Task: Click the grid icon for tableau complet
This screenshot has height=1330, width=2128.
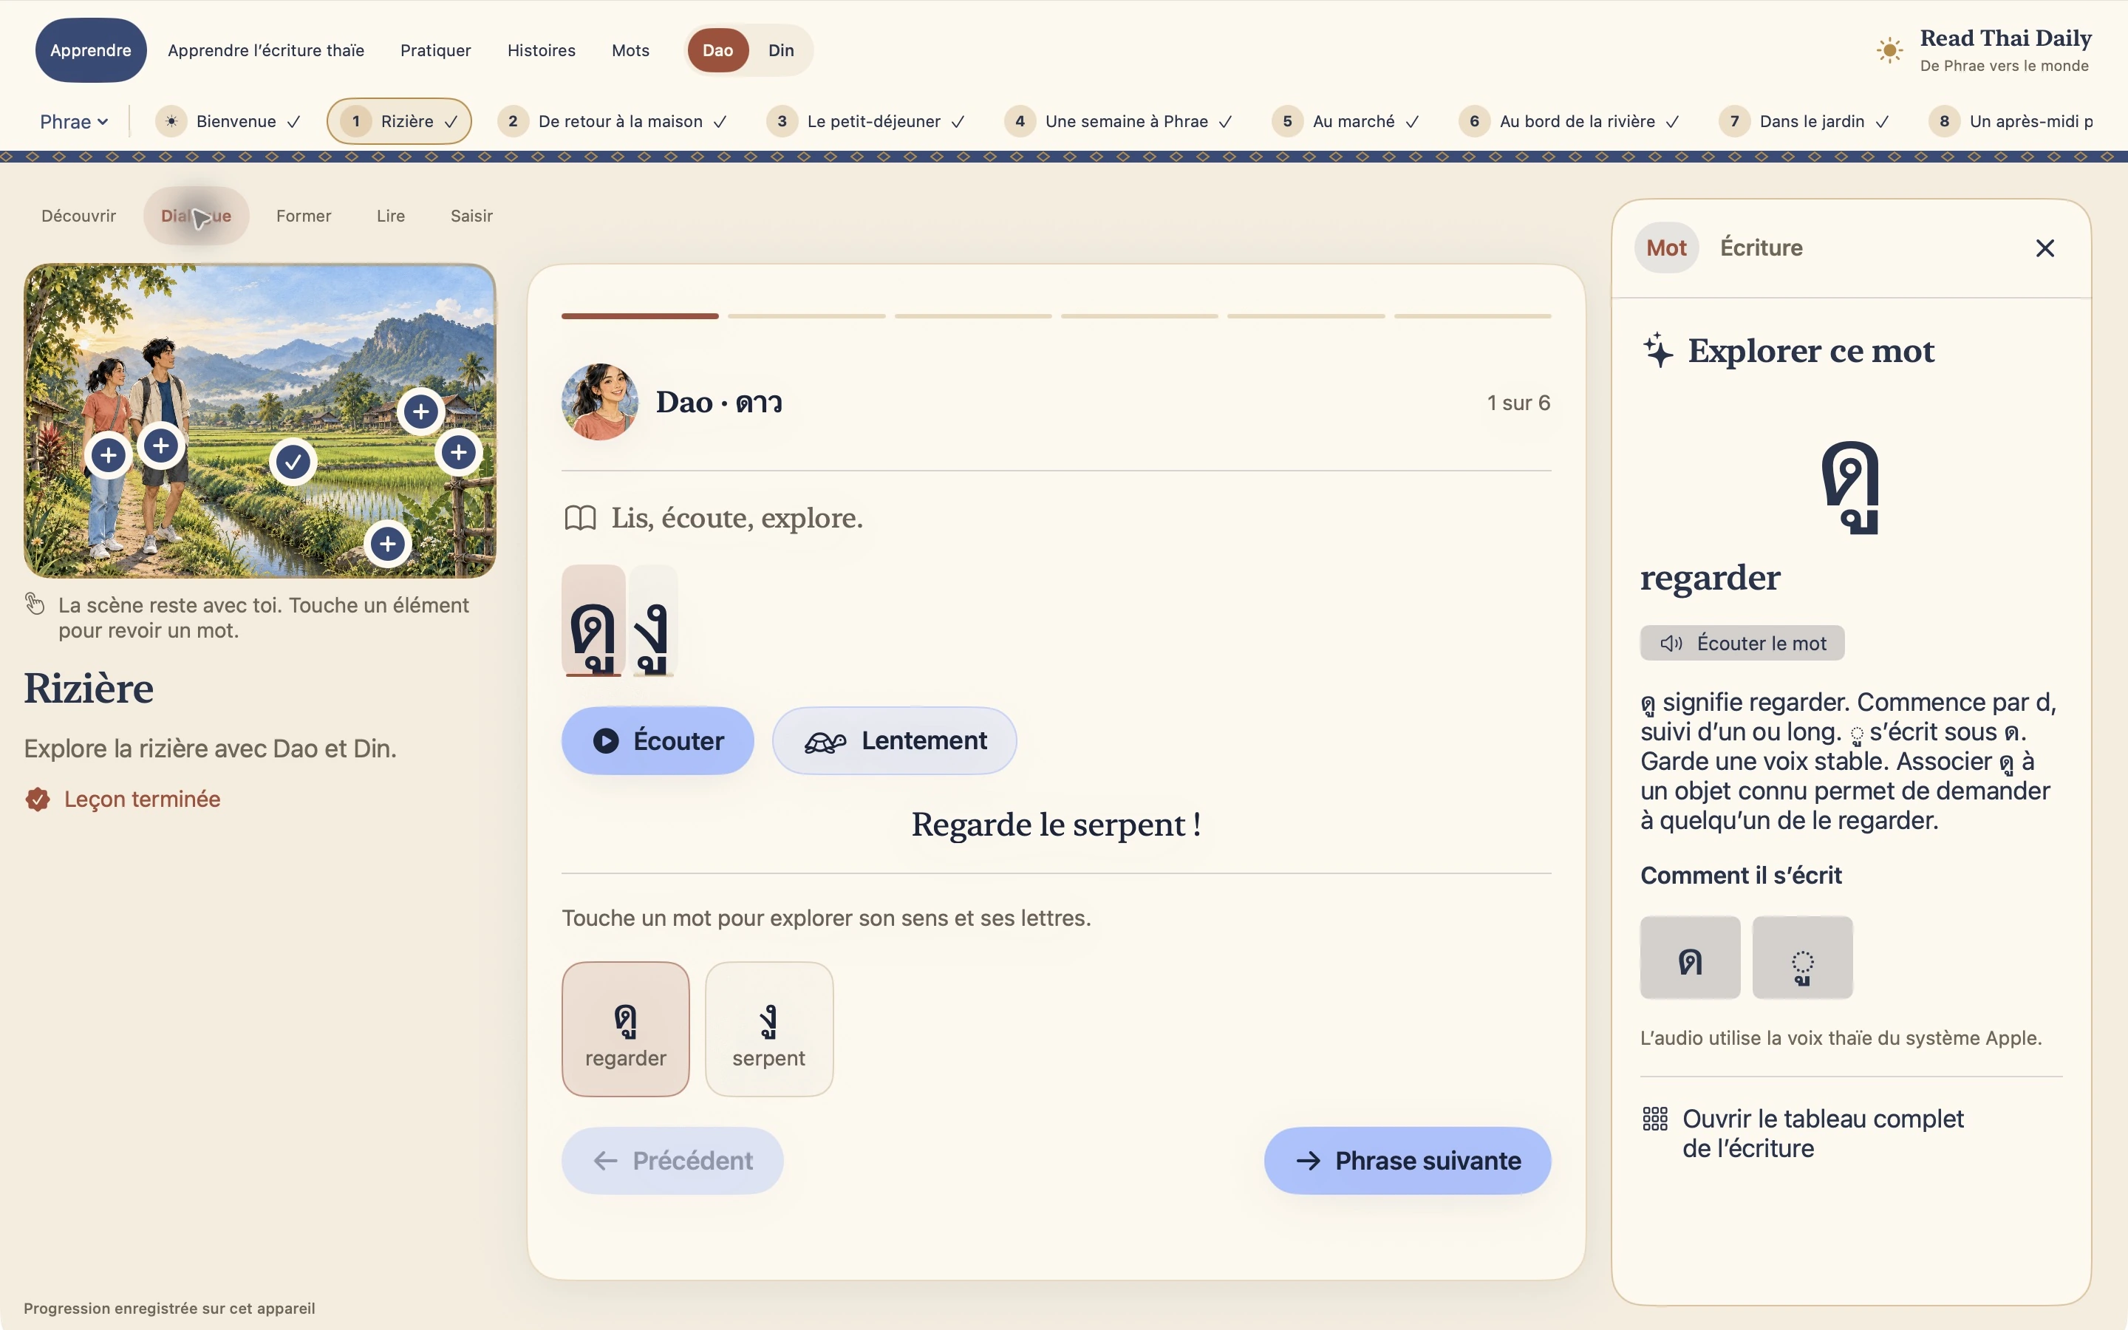Action: pyautogui.click(x=1655, y=1119)
